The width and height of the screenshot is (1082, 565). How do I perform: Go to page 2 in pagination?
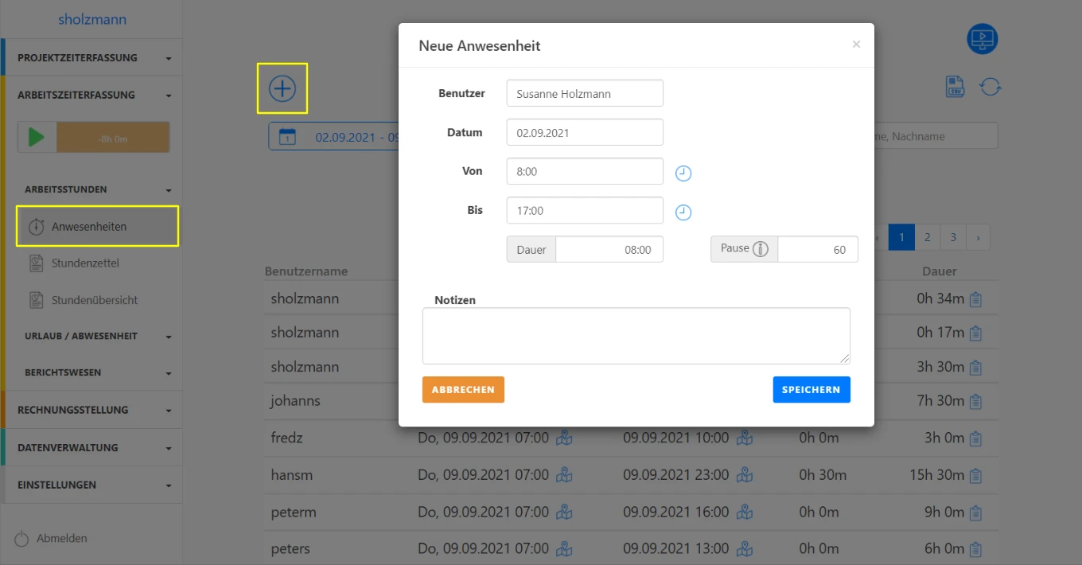click(927, 237)
